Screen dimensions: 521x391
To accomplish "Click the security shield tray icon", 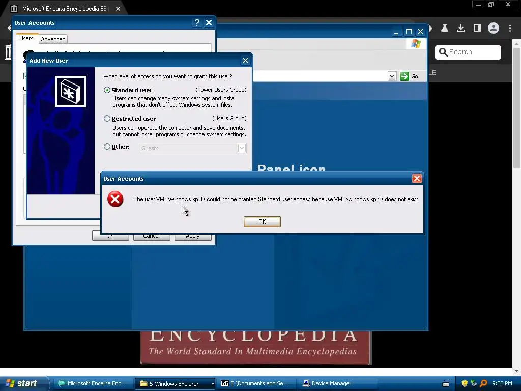I will 465,383.
